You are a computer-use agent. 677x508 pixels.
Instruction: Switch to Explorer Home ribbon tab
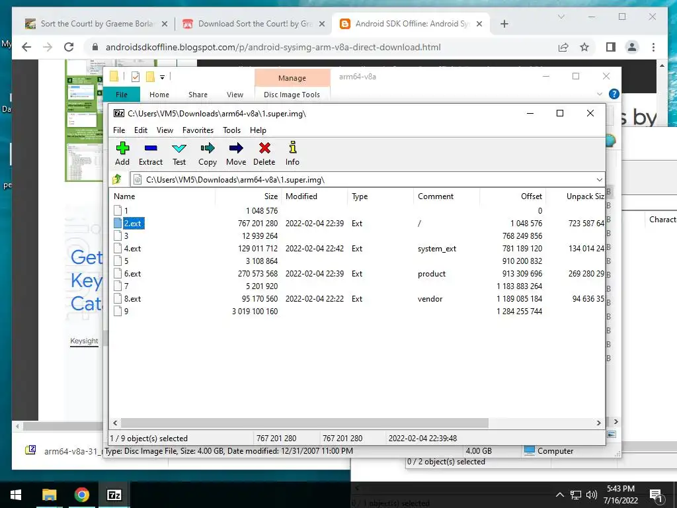tap(159, 95)
